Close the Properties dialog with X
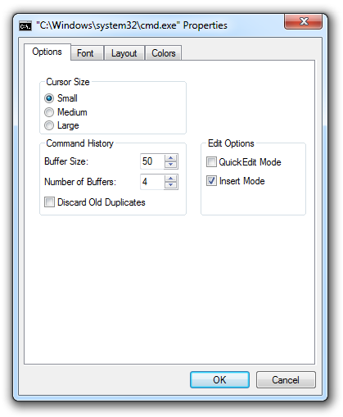The height and width of the screenshot is (417, 343). (304, 21)
